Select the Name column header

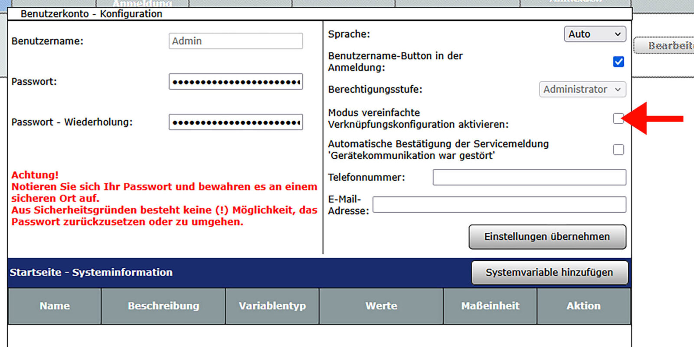coord(55,306)
